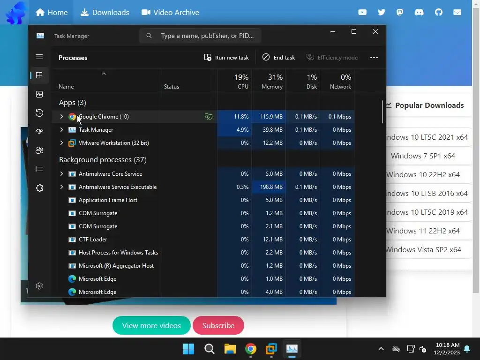Screen dimensions: 480x360
Task: Open the See more three-dots menu
Action: point(374,58)
